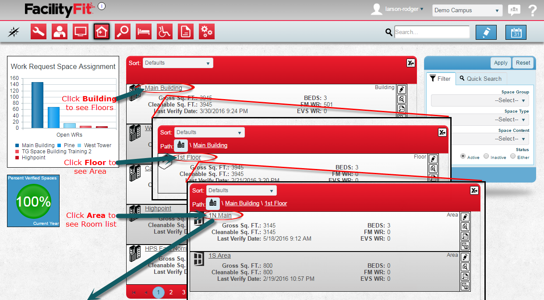Click the Search input field

tap(431, 32)
